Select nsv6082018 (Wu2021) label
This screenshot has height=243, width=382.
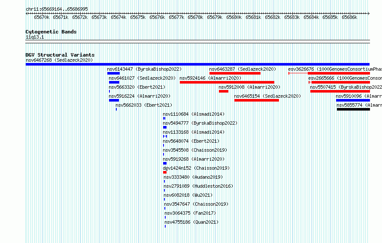tap(188, 195)
